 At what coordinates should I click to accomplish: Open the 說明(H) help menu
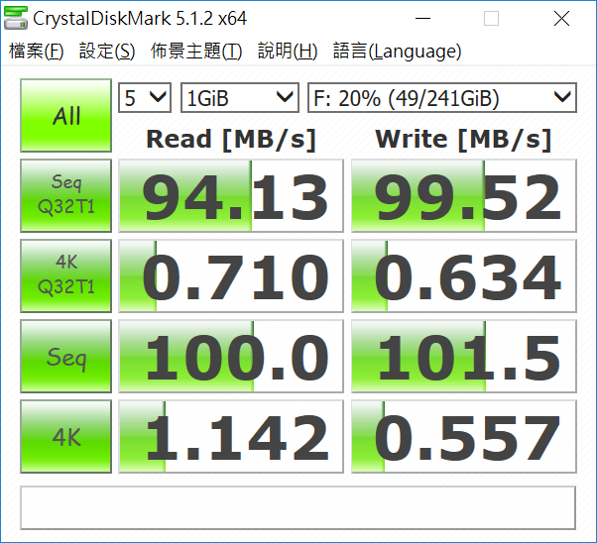(x=288, y=51)
